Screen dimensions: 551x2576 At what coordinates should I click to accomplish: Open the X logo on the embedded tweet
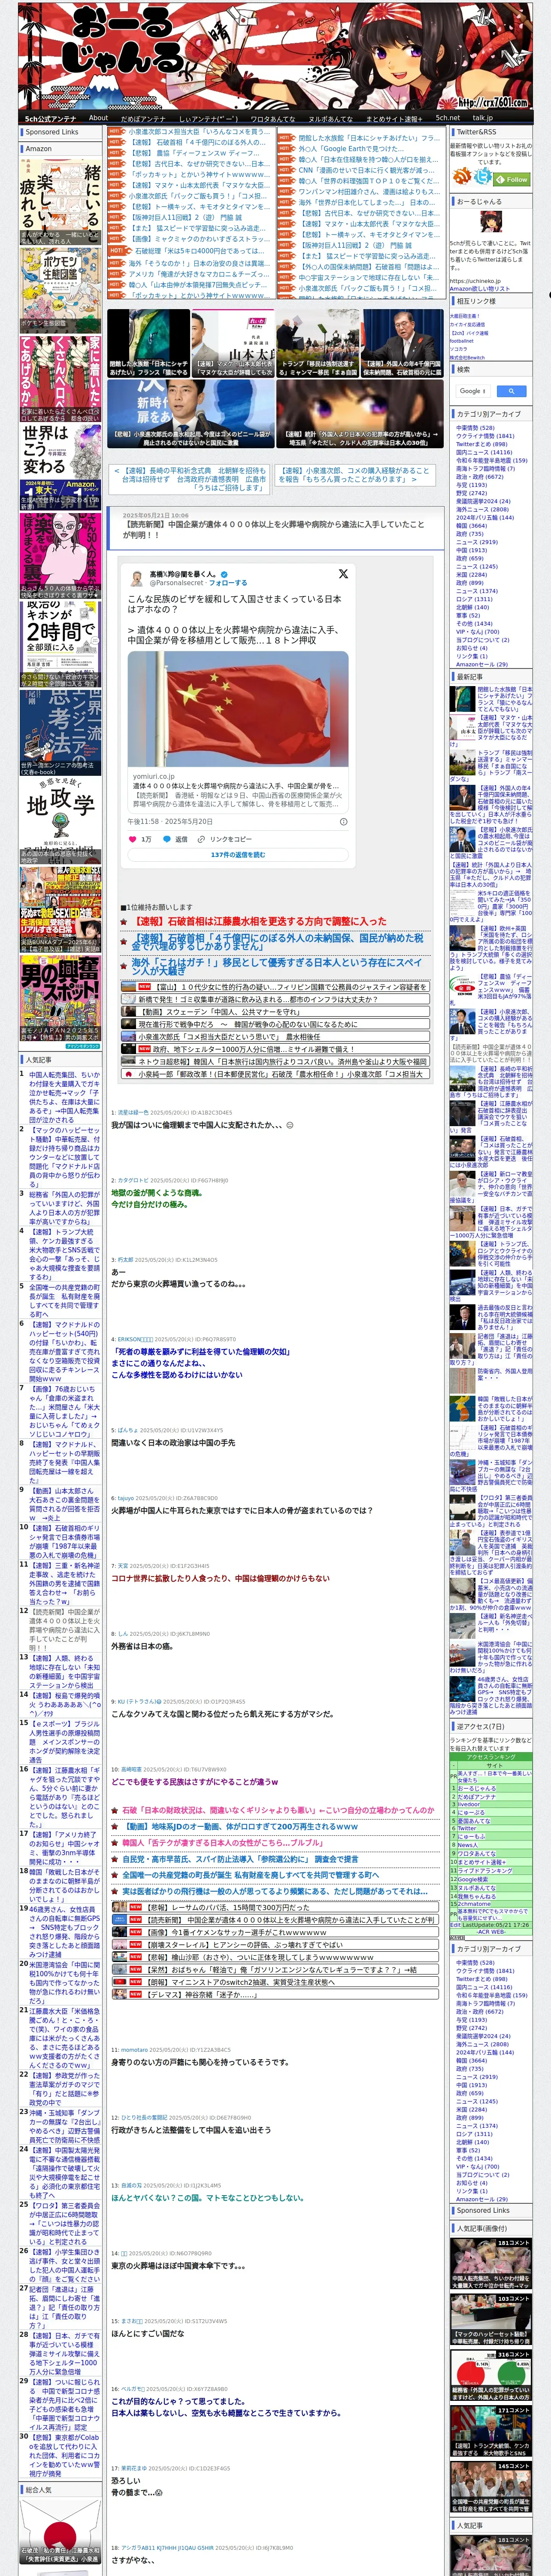tap(343, 574)
